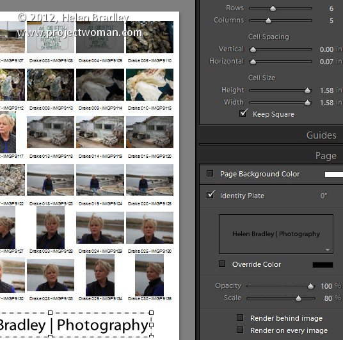Check Render behind image option
The image size is (343, 340).
coord(240,318)
